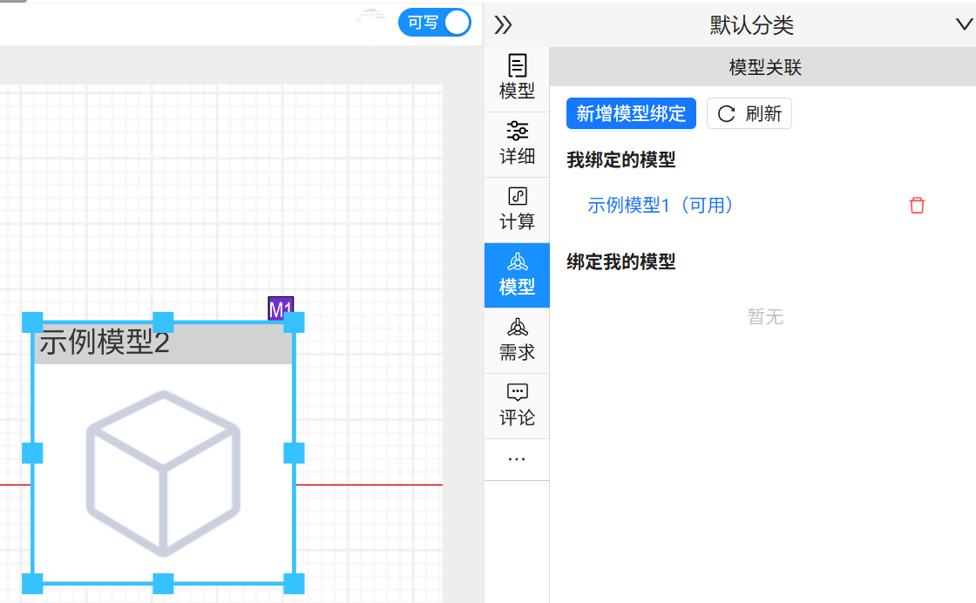Screen dimensions: 976x603
Task: Expand the 默认分类 dropdown arrow
Action: coord(964,25)
